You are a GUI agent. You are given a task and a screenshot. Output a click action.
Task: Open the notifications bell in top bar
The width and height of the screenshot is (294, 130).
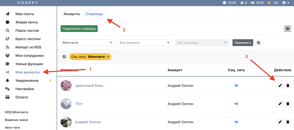pos(269,3)
